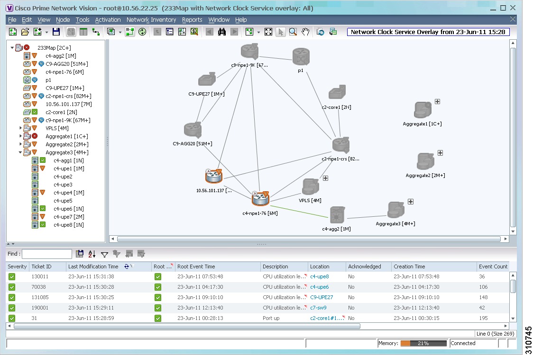The width and height of the screenshot is (533, 355).
Task: Click the Refresh Overlay circular arrows icon
Action: (142, 32)
